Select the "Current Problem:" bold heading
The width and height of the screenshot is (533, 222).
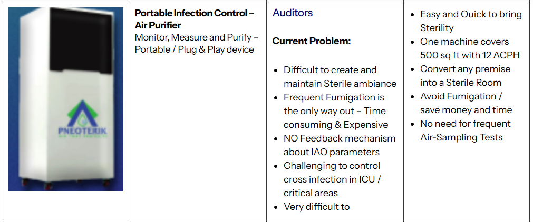311,41
